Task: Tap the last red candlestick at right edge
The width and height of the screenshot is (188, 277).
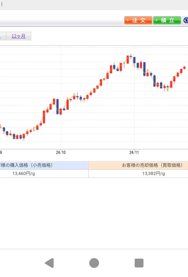Action: [184, 68]
